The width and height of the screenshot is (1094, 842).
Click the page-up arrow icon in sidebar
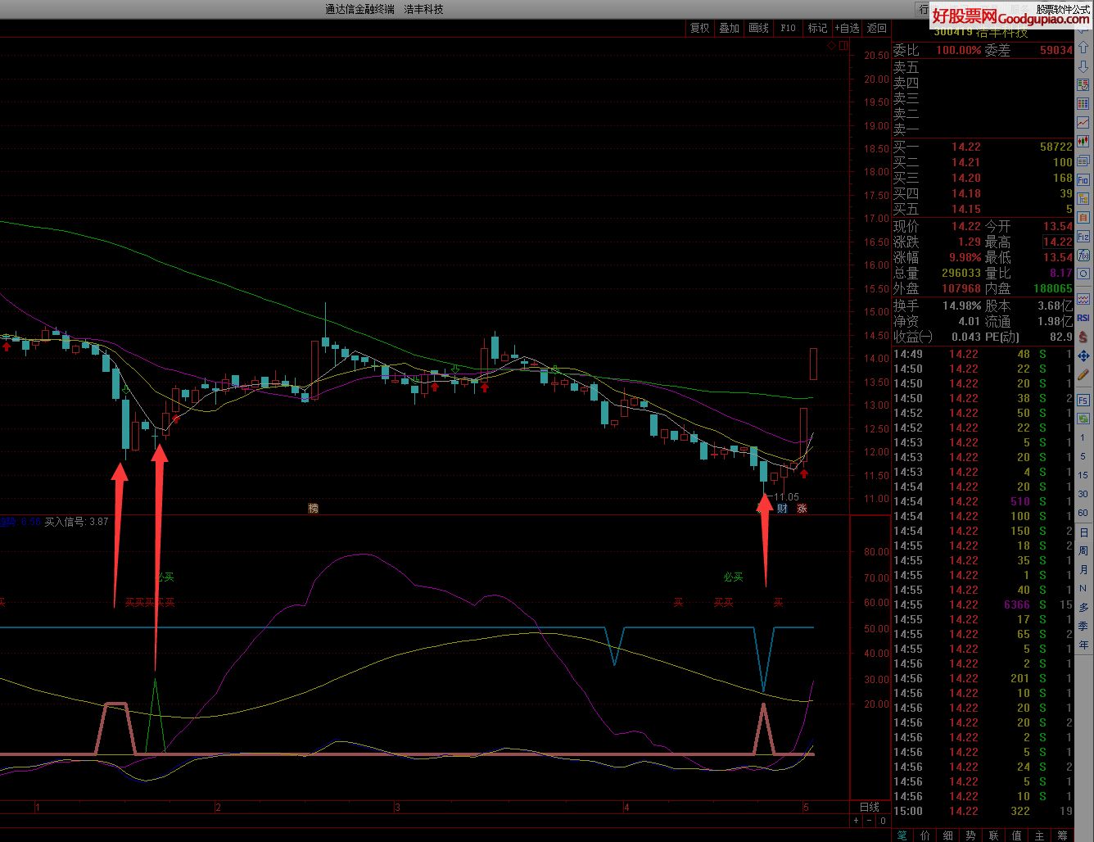(x=1083, y=48)
